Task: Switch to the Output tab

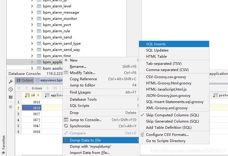Action: click(x=25, y=80)
